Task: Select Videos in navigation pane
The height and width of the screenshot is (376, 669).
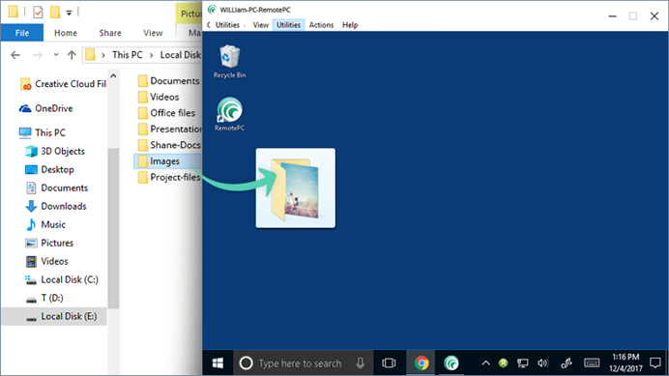Action: [x=46, y=261]
